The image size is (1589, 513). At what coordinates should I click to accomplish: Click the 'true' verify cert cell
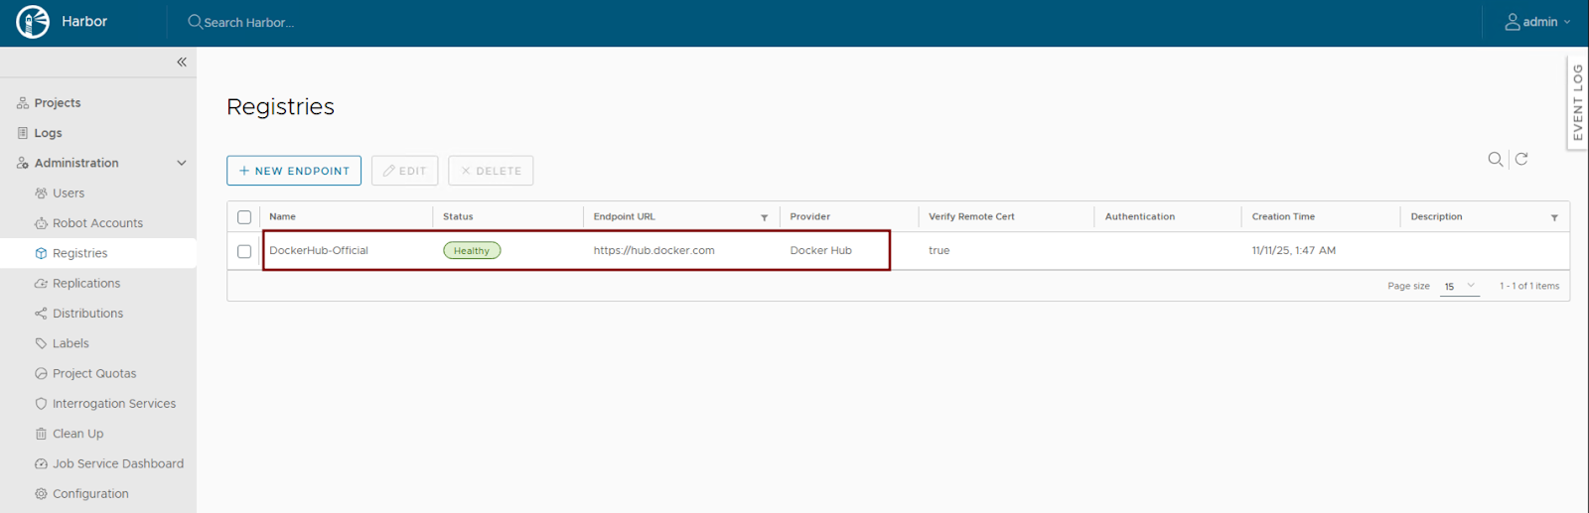[939, 250]
